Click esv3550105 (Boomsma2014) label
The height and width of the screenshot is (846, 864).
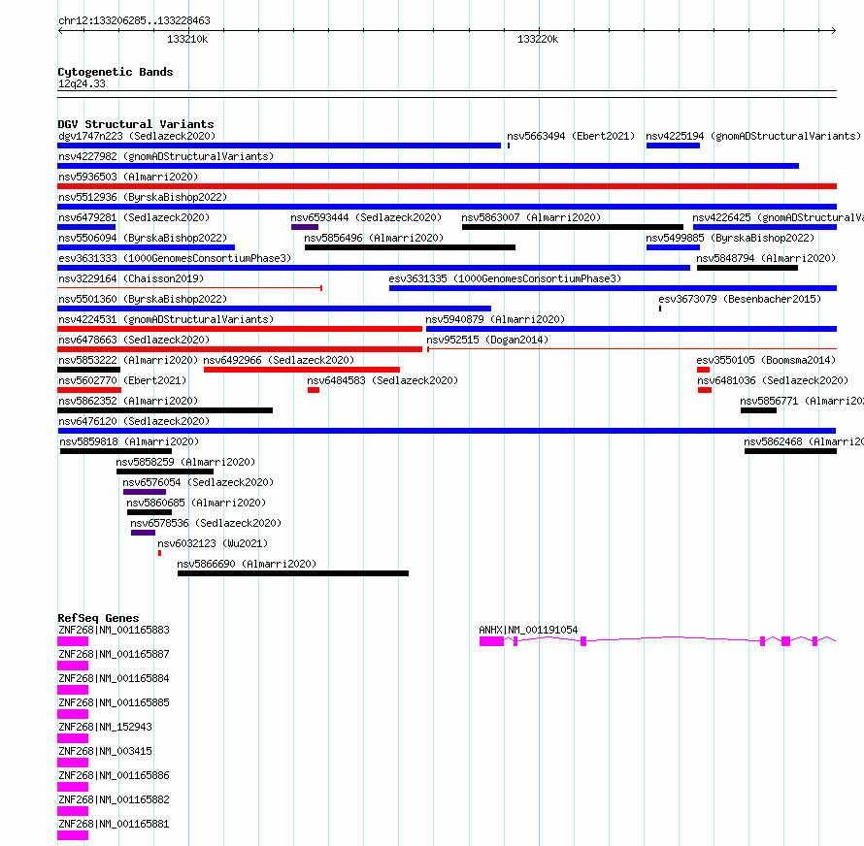click(766, 360)
